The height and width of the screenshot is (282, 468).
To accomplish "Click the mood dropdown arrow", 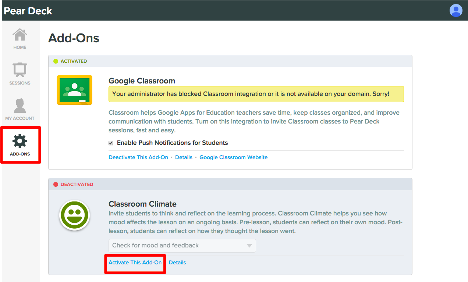I will 249,246.
